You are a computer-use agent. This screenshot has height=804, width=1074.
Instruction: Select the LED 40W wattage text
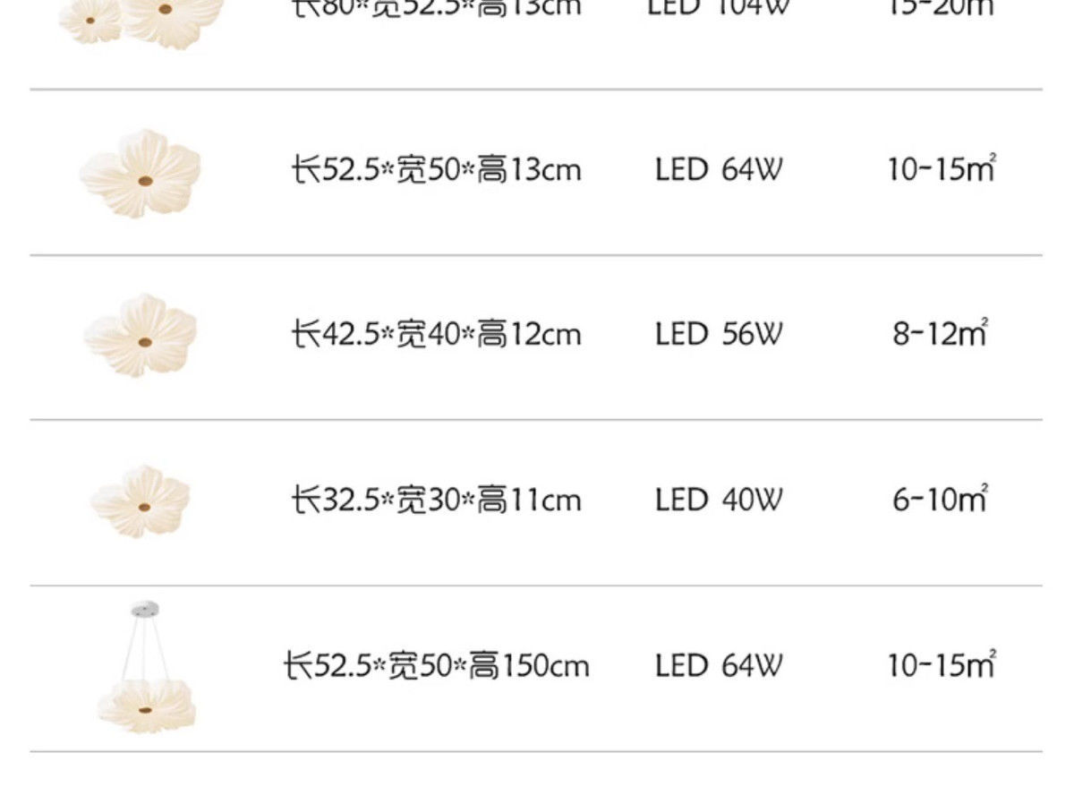click(718, 500)
